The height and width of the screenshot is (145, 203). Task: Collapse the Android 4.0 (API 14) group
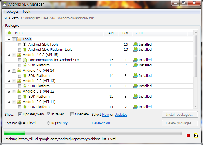(9, 71)
